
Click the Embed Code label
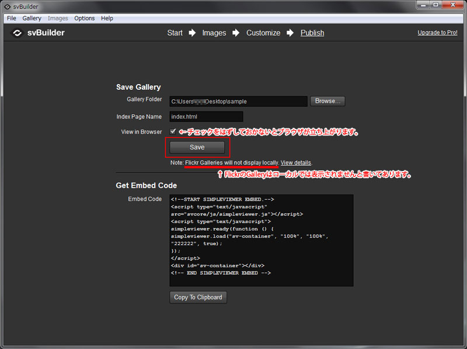coord(145,199)
